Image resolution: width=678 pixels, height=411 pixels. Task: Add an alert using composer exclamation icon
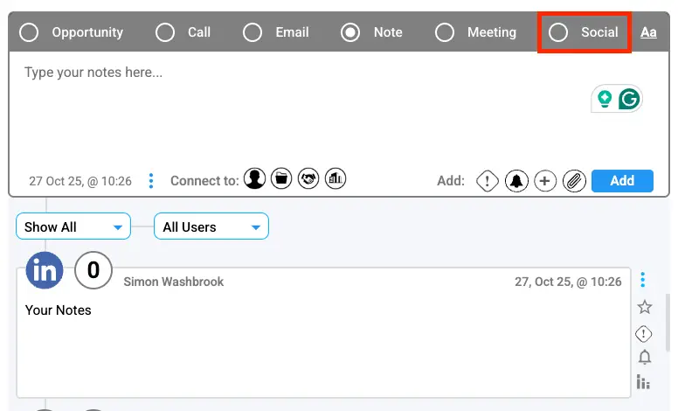point(488,181)
